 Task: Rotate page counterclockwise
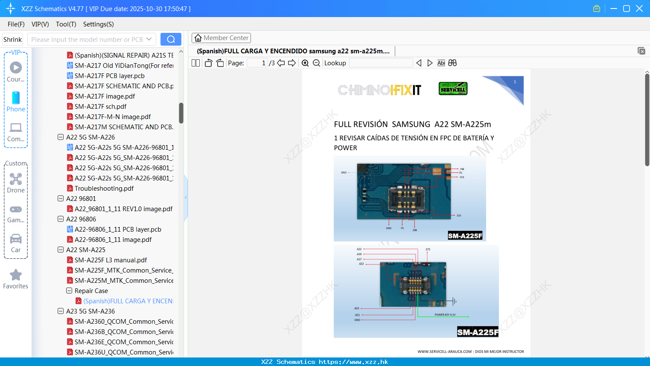(x=208, y=63)
